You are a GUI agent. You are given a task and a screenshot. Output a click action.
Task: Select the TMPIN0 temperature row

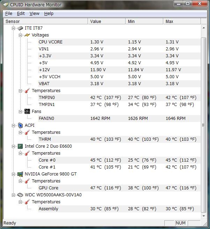point(119,98)
